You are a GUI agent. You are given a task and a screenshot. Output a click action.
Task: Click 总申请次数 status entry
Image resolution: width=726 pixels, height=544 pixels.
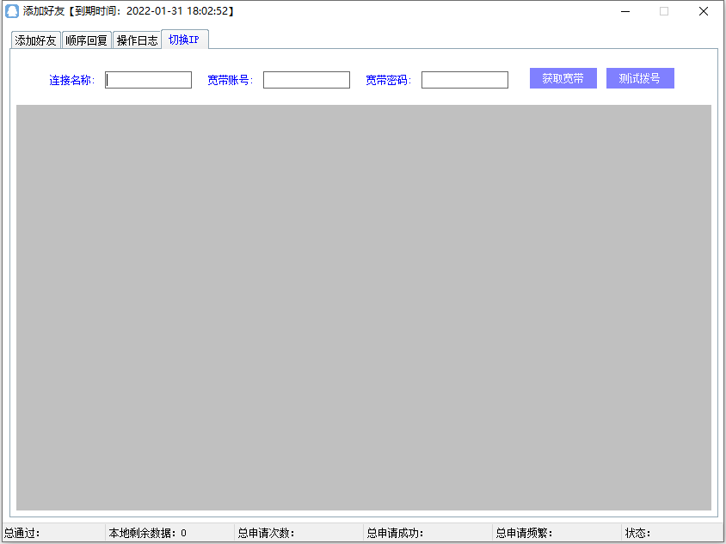(x=266, y=533)
